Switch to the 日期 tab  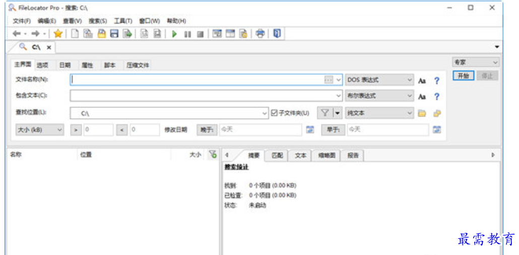[65, 65]
